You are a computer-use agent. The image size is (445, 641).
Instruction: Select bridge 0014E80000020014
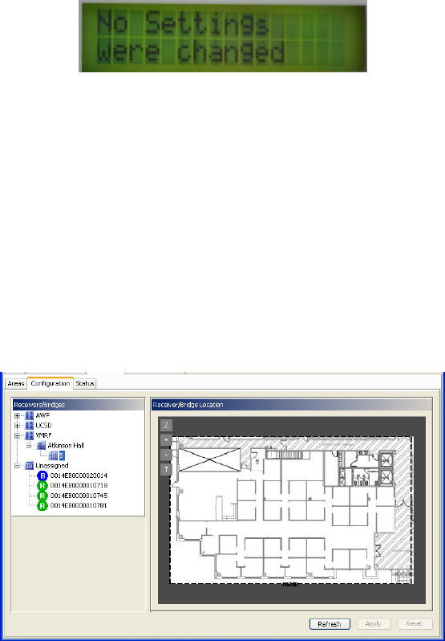79,476
